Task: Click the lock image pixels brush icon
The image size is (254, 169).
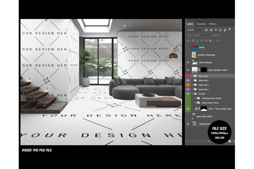Action: pyautogui.click(x=197, y=40)
